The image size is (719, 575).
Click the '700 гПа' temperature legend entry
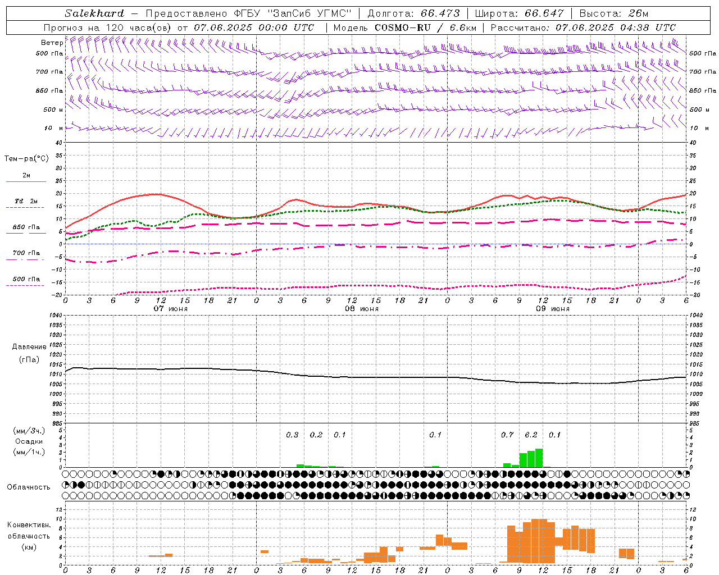[x=26, y=253]
